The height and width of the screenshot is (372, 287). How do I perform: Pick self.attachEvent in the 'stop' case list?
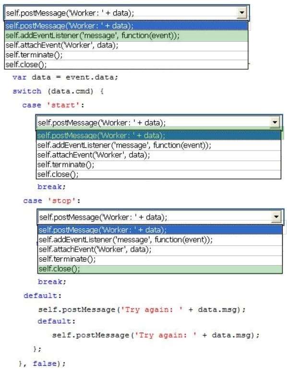click(160, 250)
